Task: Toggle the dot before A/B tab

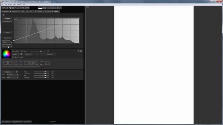Action: pos(19,11)
